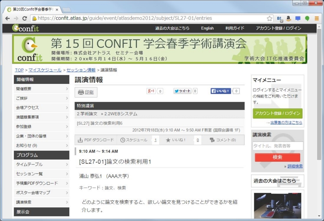
Task: Open ポスター会場マップ sidebar item
Action: (x=42, y=193)
